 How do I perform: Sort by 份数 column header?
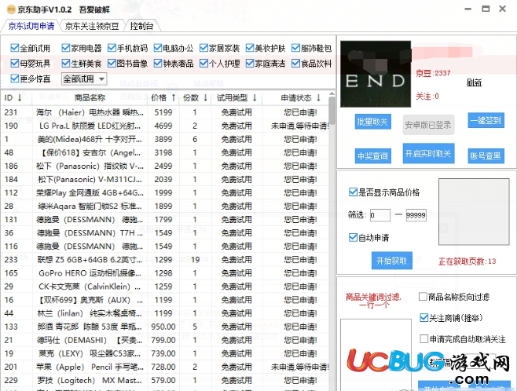(195, 98)
